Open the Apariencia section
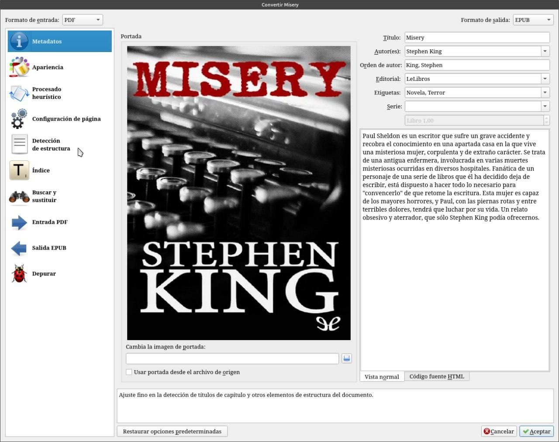Screen dimensions: 559x442 pyautogui.click(x=60, y=67)
